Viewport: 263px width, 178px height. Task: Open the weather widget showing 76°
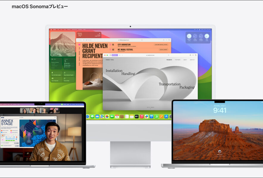(89, 35)
